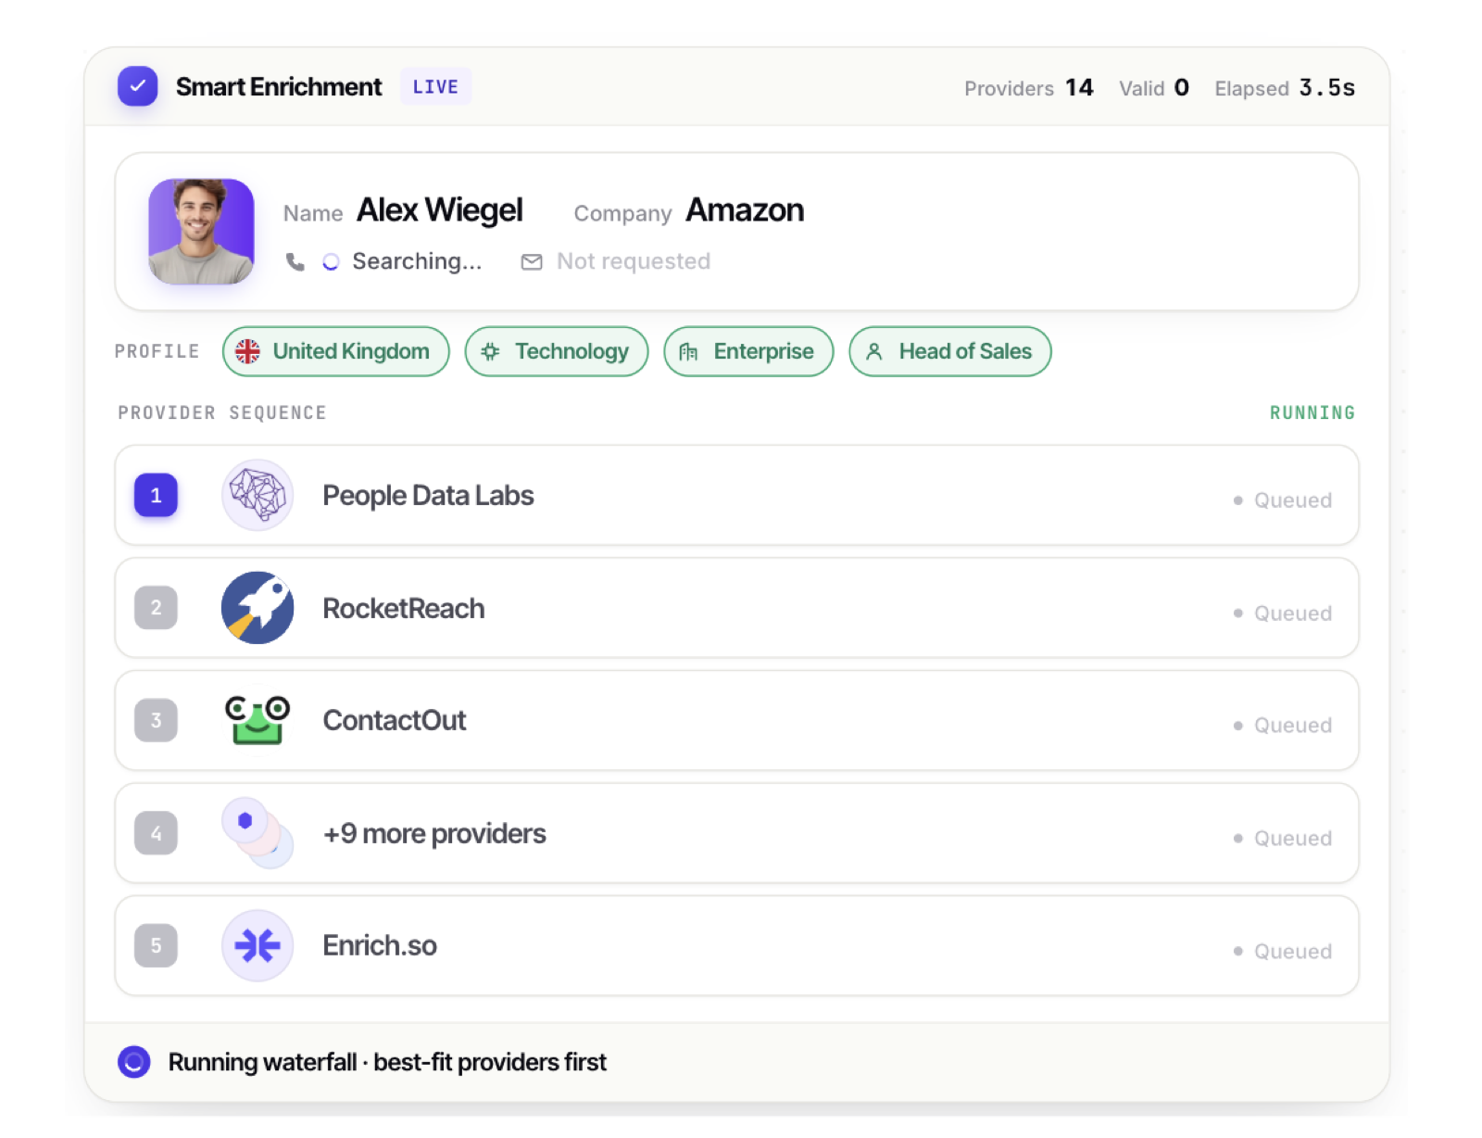The image size is (1482, 1138).
Task: Click the ContactOut provider name
Action: tap(395, 721)
